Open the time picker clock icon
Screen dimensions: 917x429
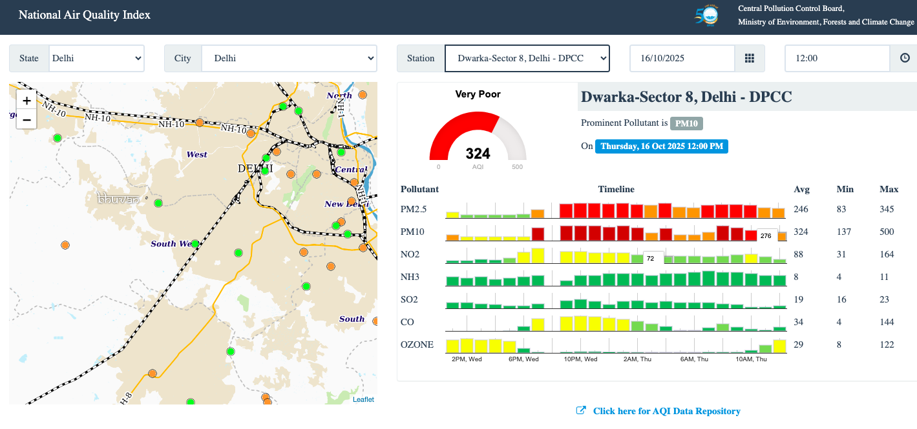pos(905,58)
